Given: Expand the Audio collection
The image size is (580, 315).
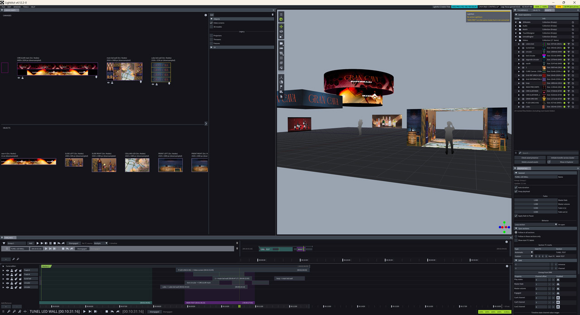Looking at the screenshot, I should tap(516, 26).
